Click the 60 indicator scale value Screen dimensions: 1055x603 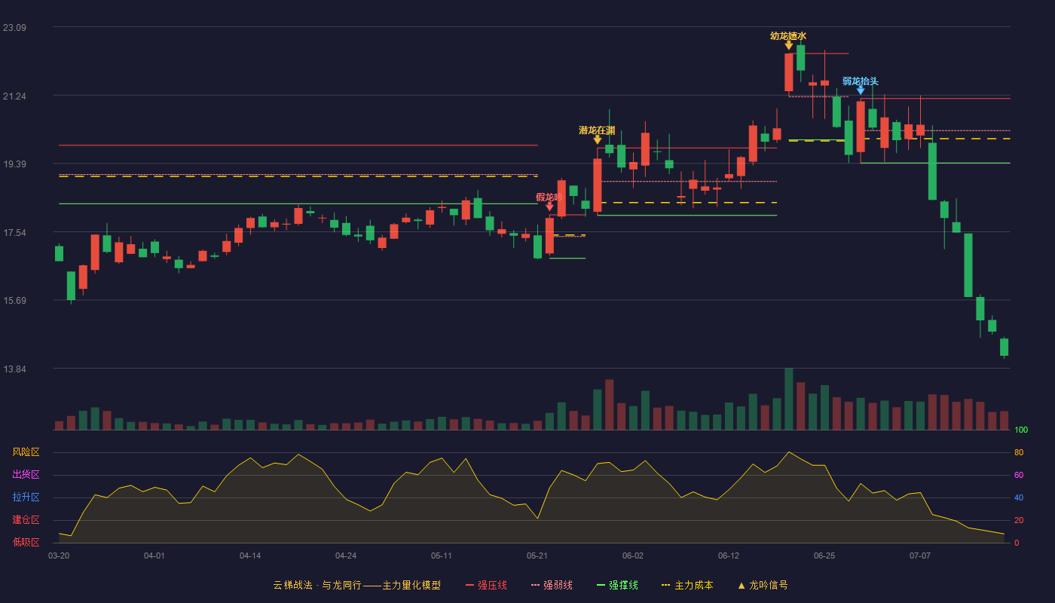[1019, 476]
